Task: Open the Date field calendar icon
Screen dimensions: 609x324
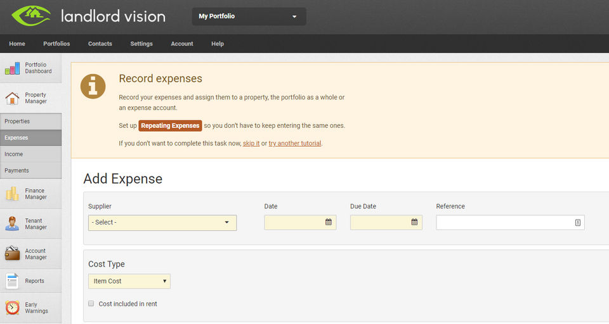Action: (x=329, y=222)
